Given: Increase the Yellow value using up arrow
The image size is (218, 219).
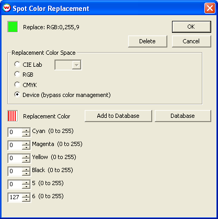Looking at the screenshot, I should pos(26,156).
